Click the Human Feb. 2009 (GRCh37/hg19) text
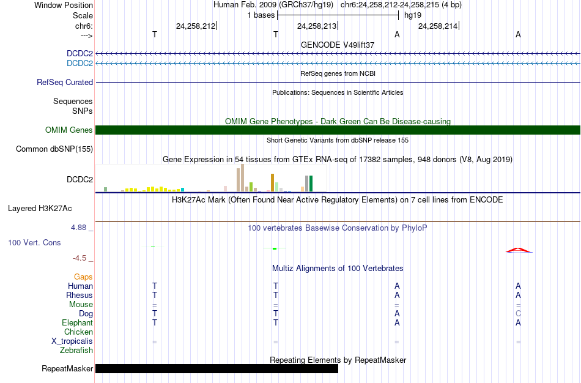The image size is (581, 383). tap(273, 5)
